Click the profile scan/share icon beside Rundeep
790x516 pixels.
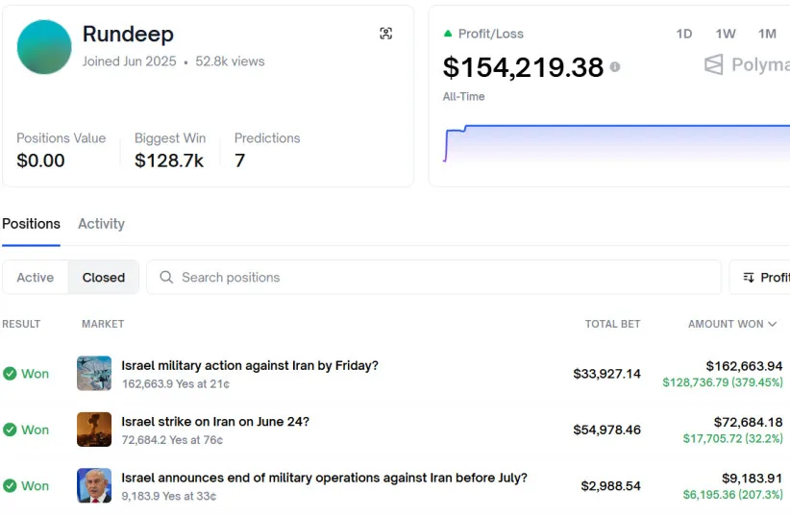[x=386, y=34]
